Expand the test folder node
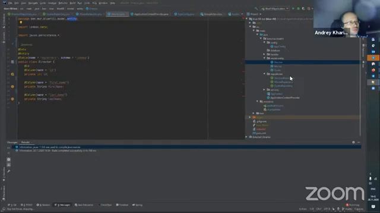Screen dimensions: 380x213 (254, 113)
